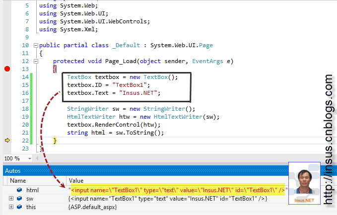Click the Autos panel title
This screenshot has width=337, height=215.
13,171
